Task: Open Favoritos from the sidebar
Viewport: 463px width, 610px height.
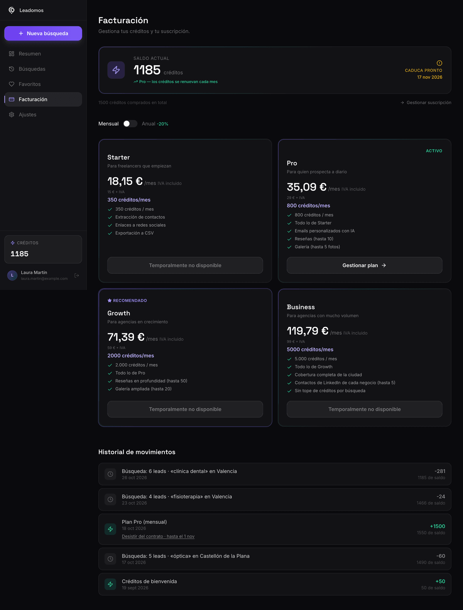Action: (43, 84)
